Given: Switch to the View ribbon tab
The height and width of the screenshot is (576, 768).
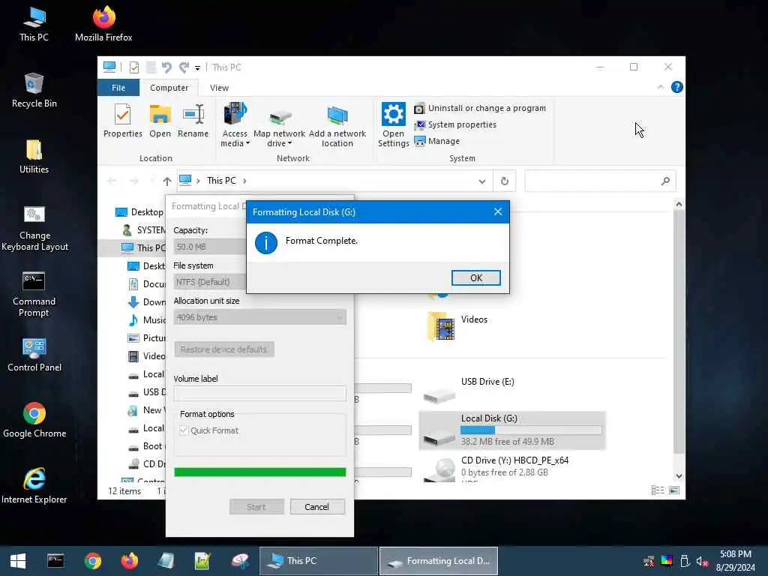Looking at the screenshot, I should click(219, 88).
